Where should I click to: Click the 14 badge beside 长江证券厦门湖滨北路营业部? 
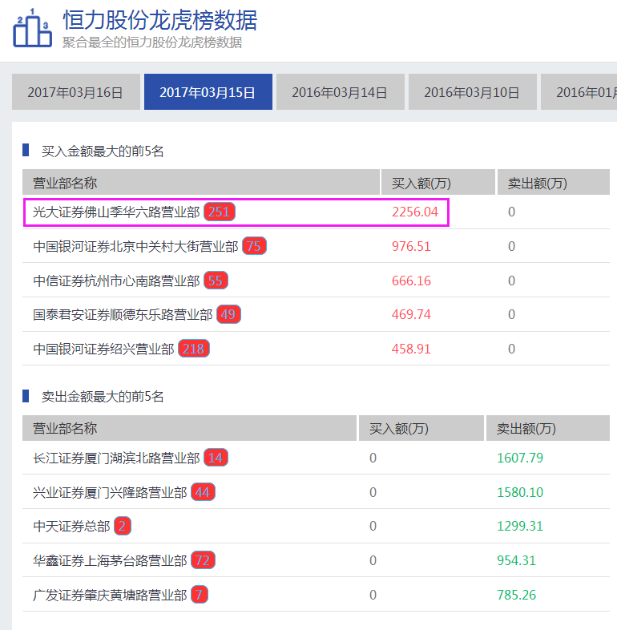[216, 458]
